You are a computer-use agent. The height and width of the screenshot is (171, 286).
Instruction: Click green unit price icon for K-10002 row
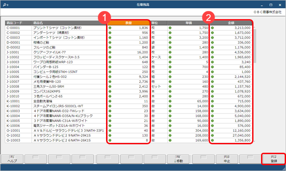[170, 106]
